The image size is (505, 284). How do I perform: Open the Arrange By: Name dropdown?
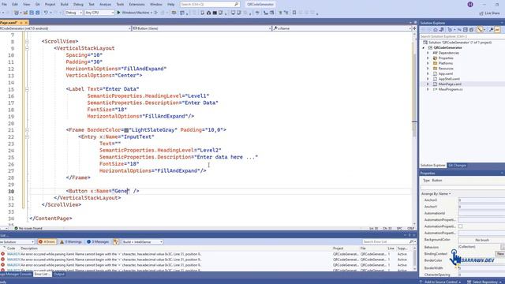[436, 194]
